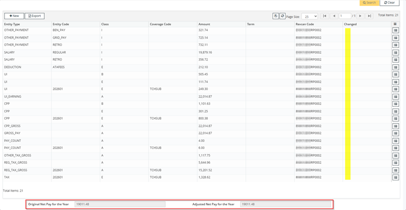Viewport: 406px width, 210px height.
Task: Click the page number input field
Action: 345,16
